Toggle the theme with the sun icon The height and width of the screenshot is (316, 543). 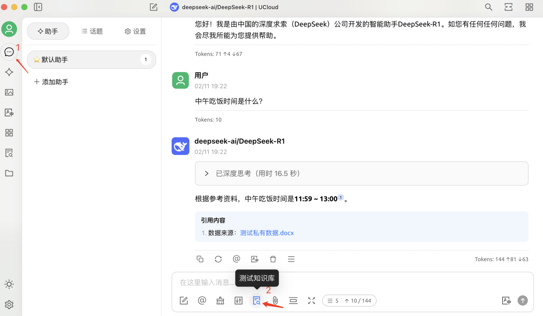pos(9,284)
